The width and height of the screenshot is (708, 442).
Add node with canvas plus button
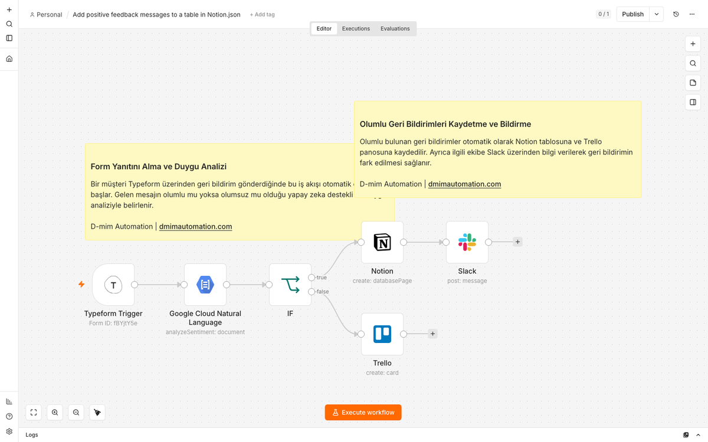[x=693, y=44]
